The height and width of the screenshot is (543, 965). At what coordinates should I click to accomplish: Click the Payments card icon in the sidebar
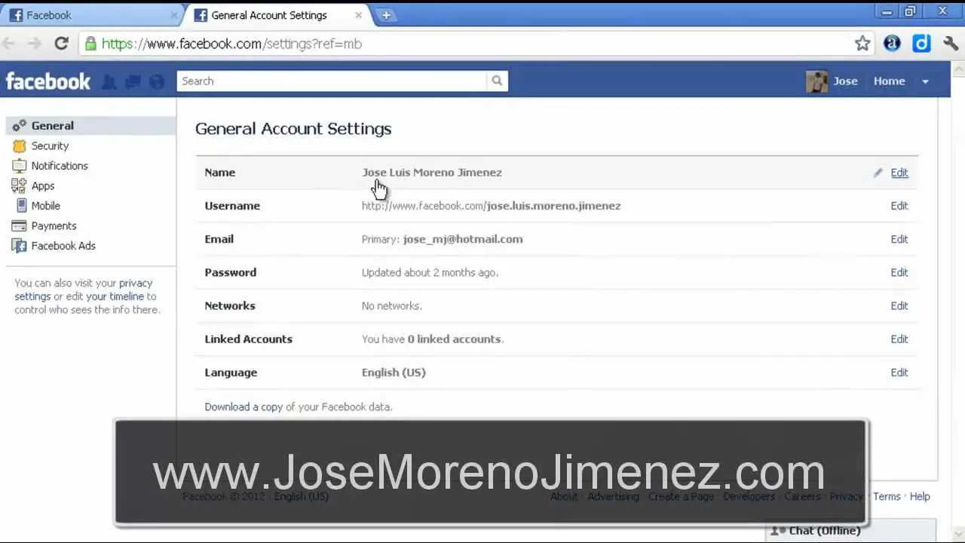tap(19, 225)
